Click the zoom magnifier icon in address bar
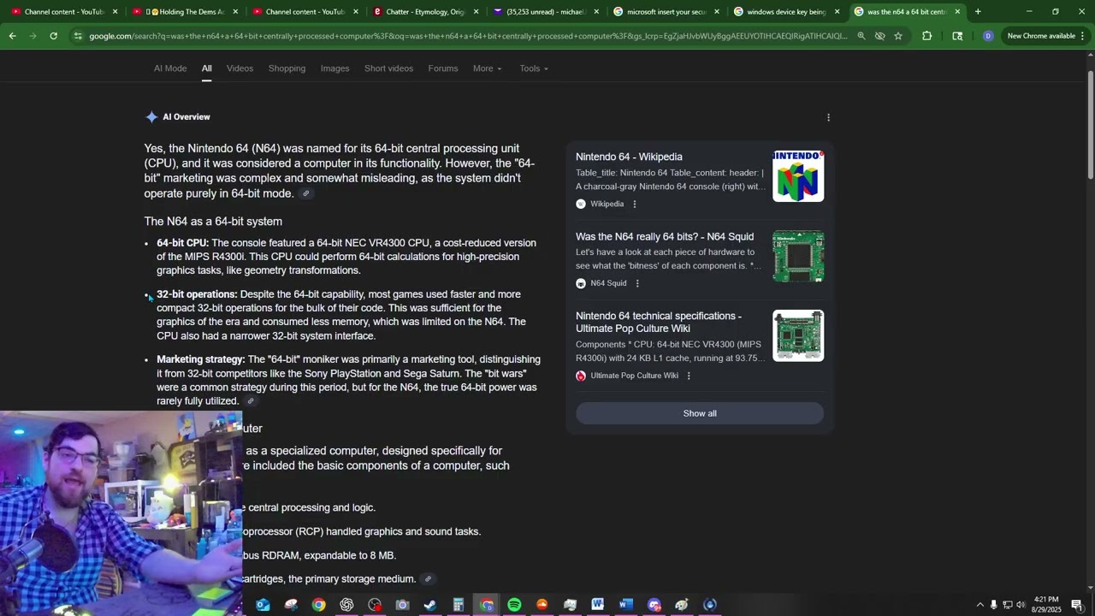1095x616 pixels. coord(861,36)
